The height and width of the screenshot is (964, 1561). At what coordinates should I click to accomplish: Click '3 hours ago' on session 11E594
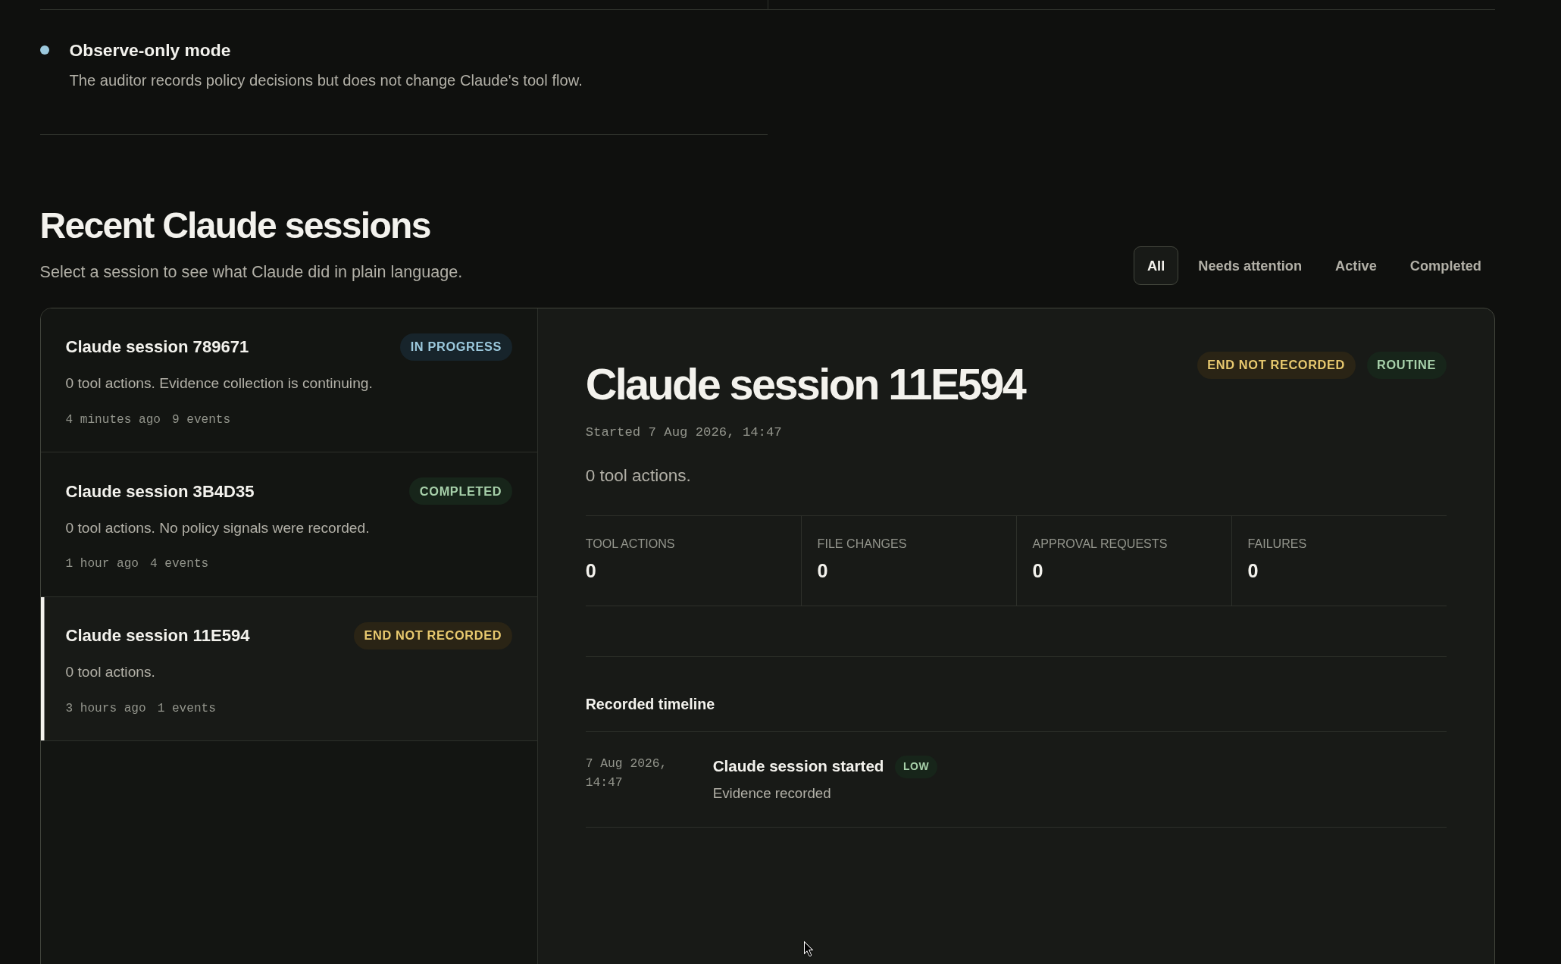105,708
